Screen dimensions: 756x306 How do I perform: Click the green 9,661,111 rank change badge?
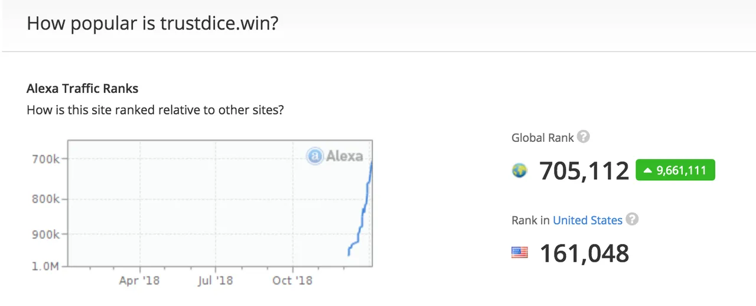[x=675, y=170]
